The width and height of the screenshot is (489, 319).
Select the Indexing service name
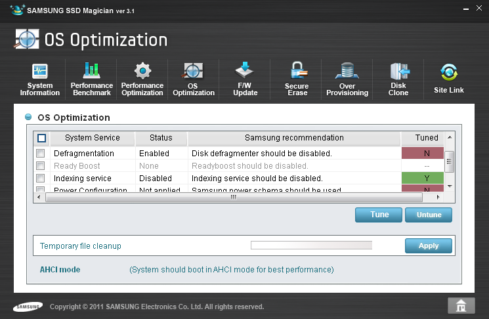coord(82,179)
